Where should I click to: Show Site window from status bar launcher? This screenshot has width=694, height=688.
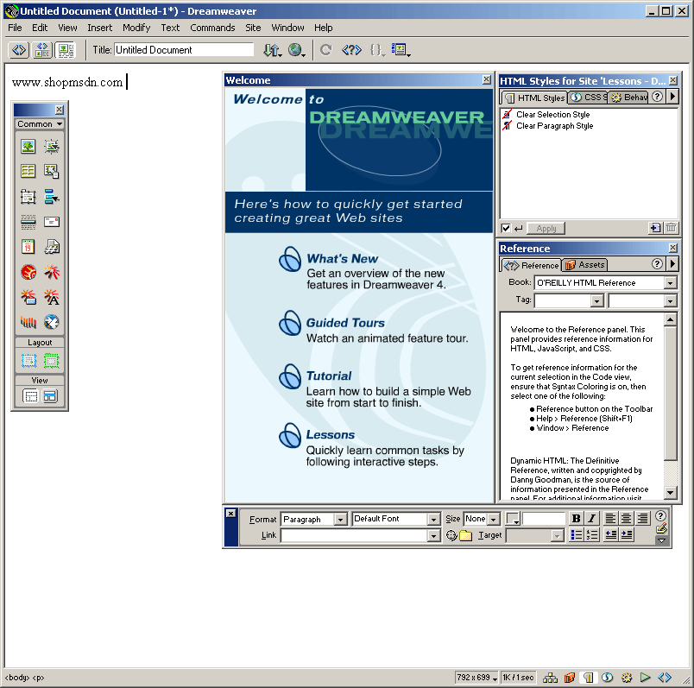pyautogui.click(x=550, y=678)
